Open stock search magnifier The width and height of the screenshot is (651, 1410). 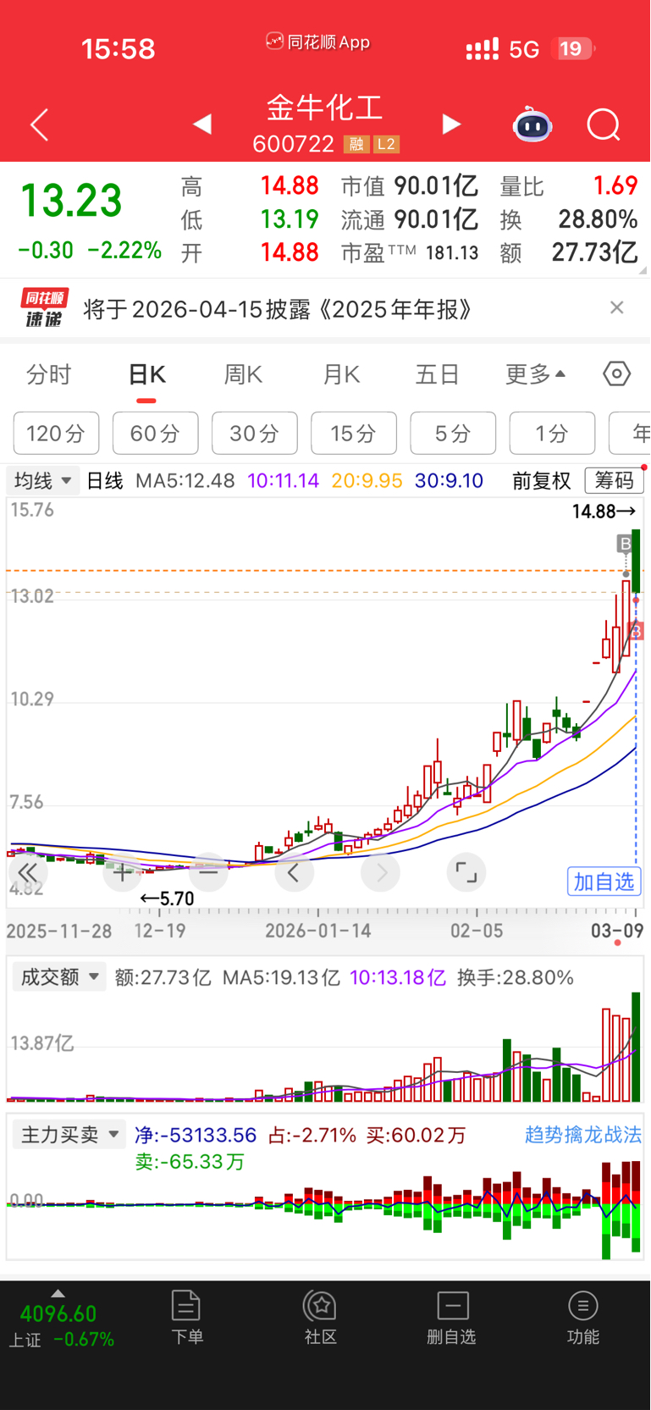point(604,124)
